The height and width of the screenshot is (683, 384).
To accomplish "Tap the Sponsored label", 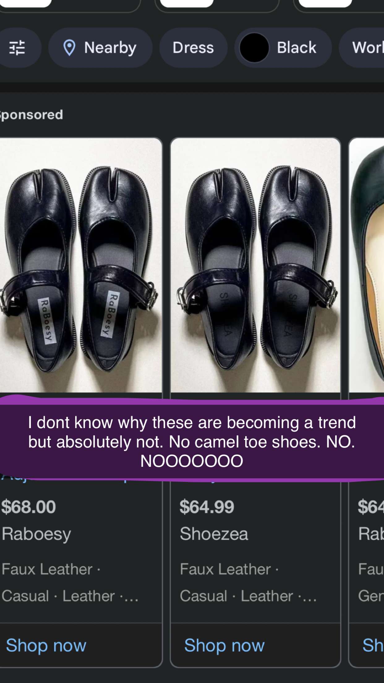I will pos(31,115).
